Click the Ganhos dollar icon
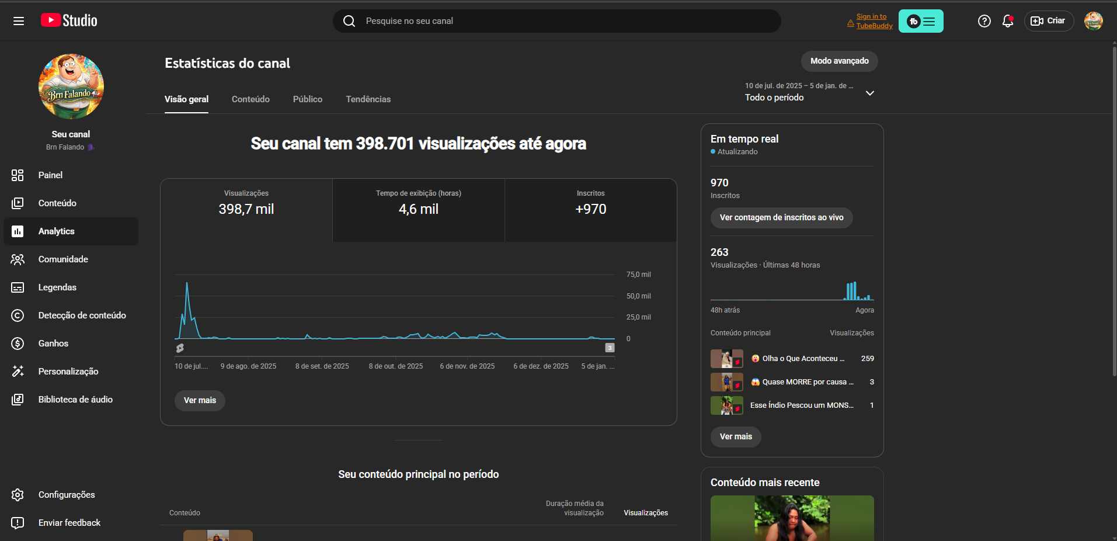The image size is (1117, 541). tap(18, 344)
